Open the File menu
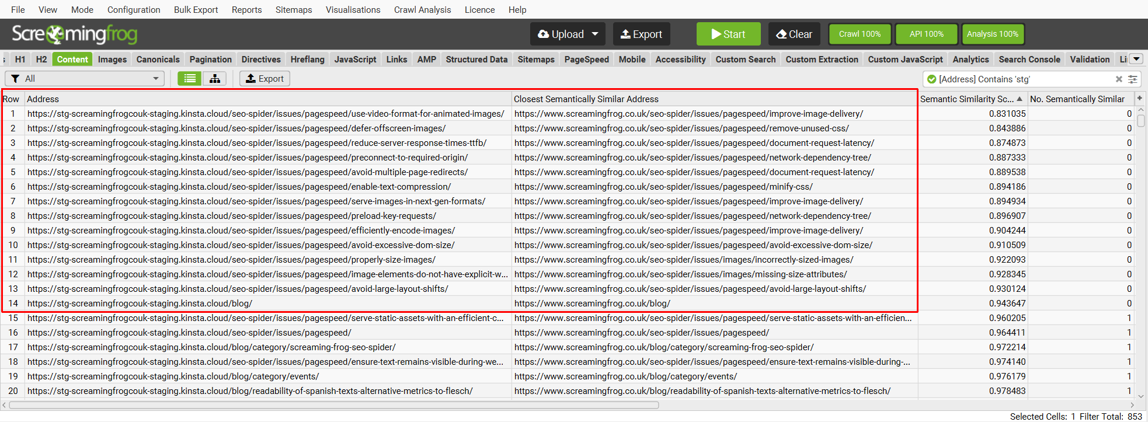Screen dimensions: 1148x422 tap(18, 9)
